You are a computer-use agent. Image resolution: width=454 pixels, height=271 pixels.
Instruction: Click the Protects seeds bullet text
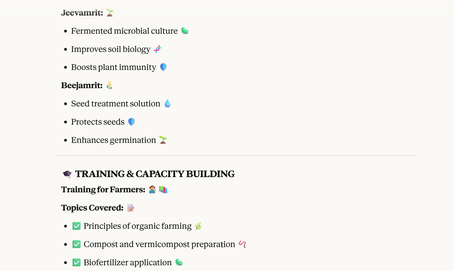[x=98, y=122]
